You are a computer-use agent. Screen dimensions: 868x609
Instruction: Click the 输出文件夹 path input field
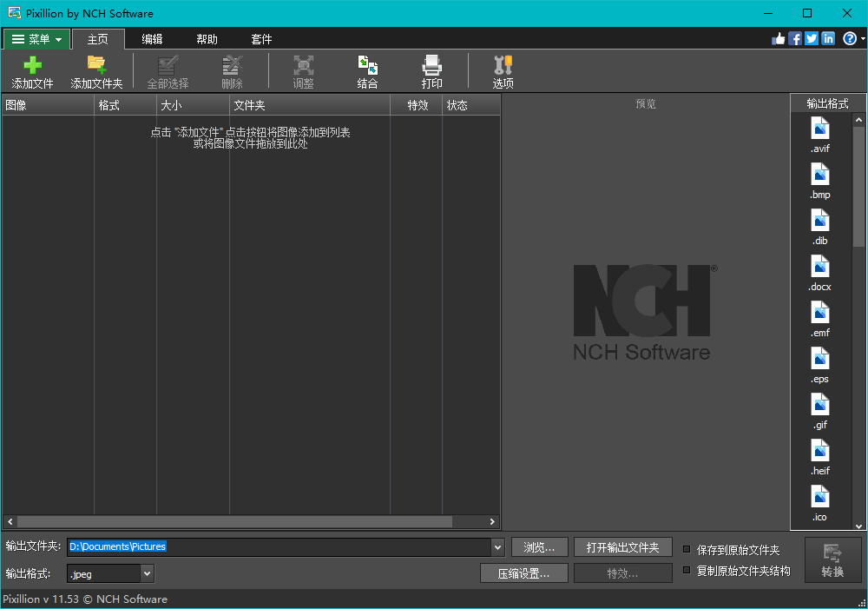click(279, 547)
